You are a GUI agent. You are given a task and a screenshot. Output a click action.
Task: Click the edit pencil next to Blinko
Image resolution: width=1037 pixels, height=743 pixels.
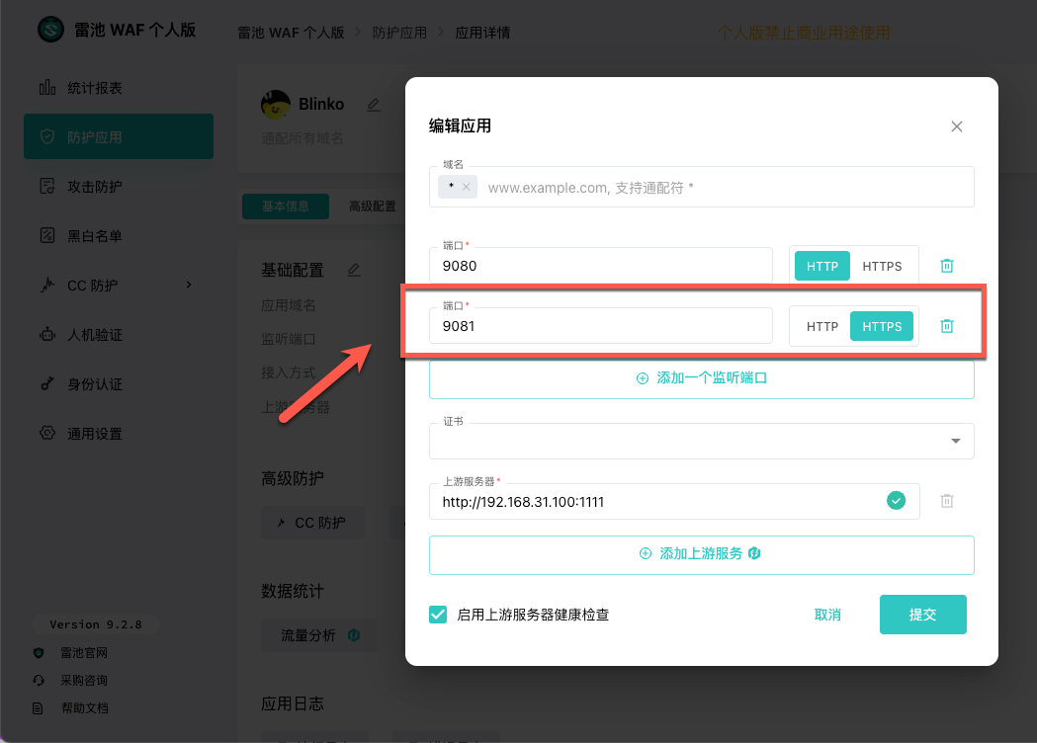[374, 105]
